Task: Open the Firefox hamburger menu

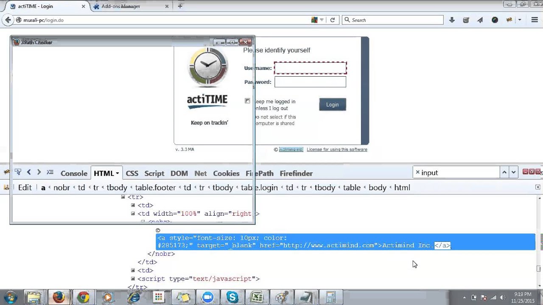Action: point(534,20)
